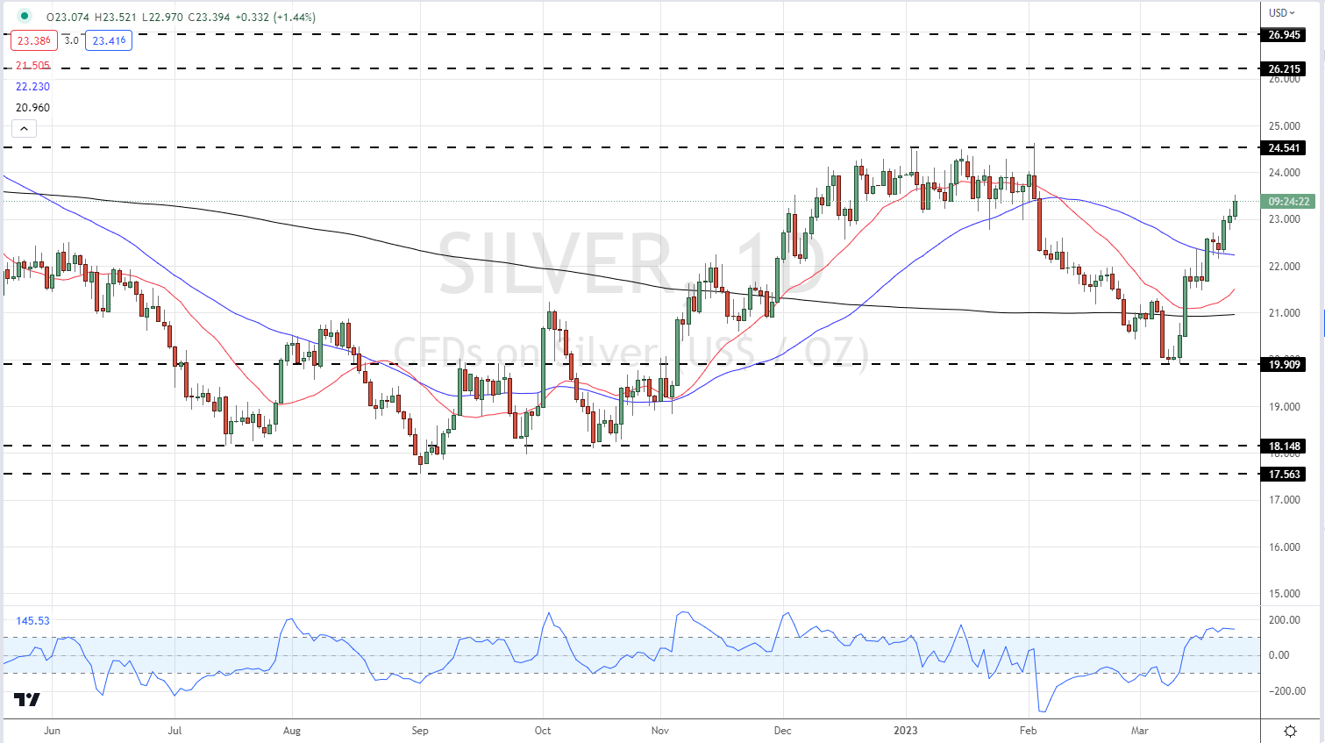Image resolution: width=1325 pixels, height=743 pixels.
Task: Select the black moving average value 20.960
Action: coord(32,108)
